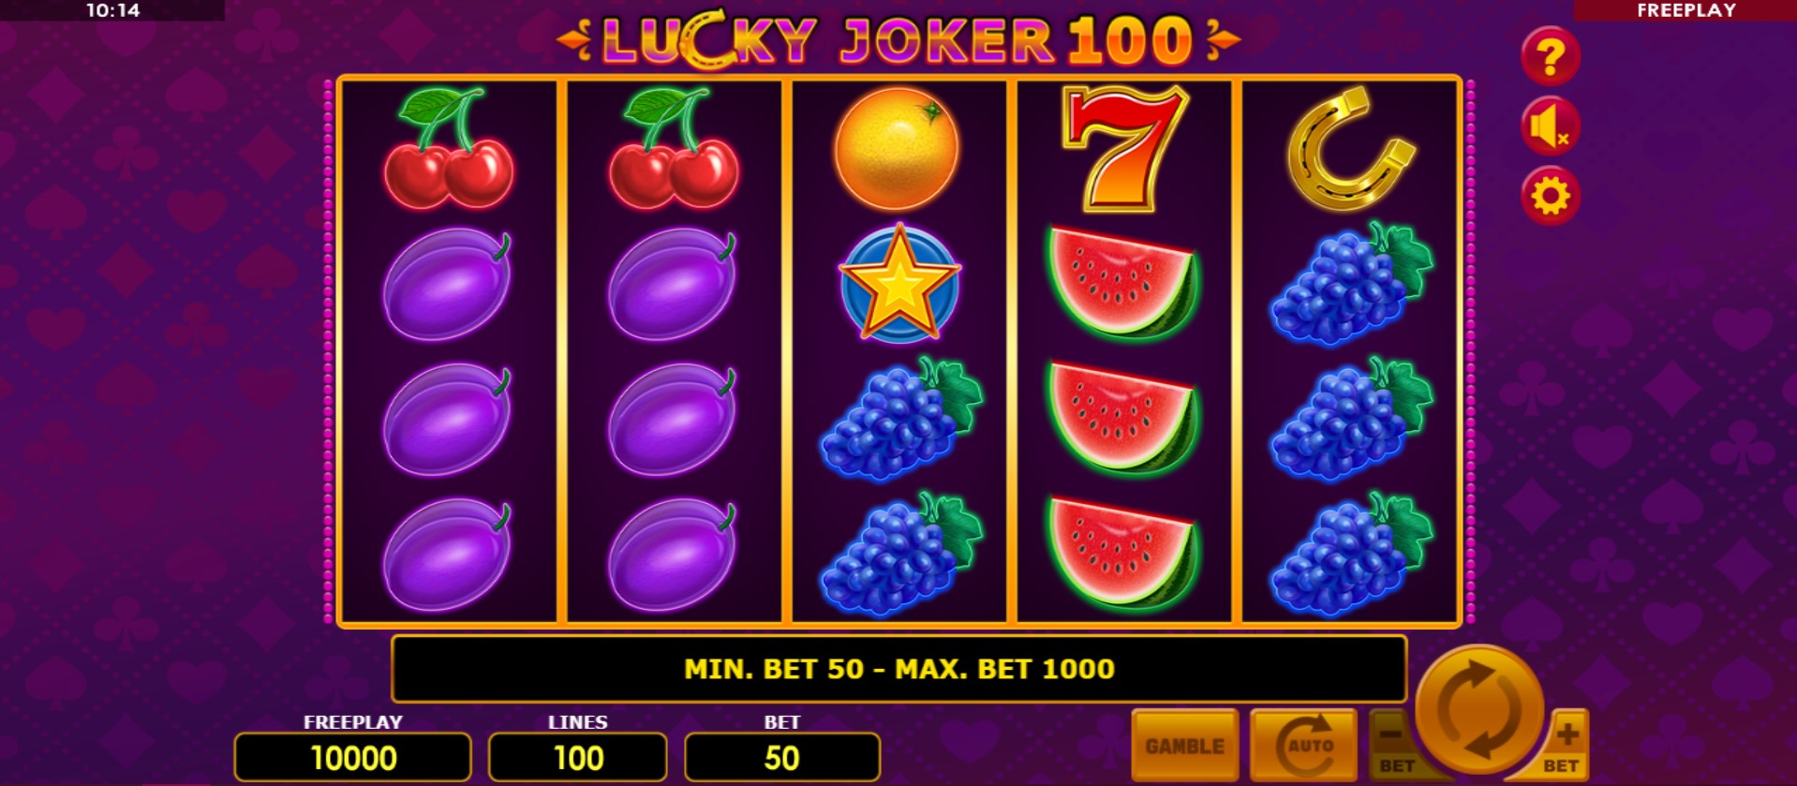Toggle the muted sound speaker icon
Screen dimensions: 1797x786
(x=1550, y=126)
